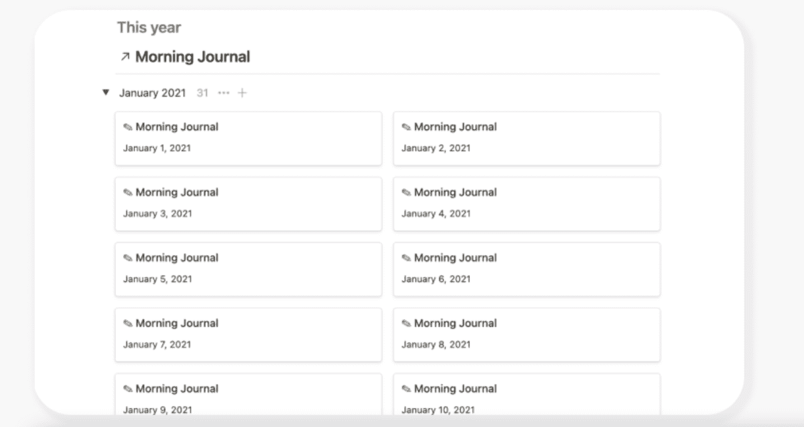804x427 pixels.
Task: Click the plus icon beside January 2021
Action: (x=242, y=93)
